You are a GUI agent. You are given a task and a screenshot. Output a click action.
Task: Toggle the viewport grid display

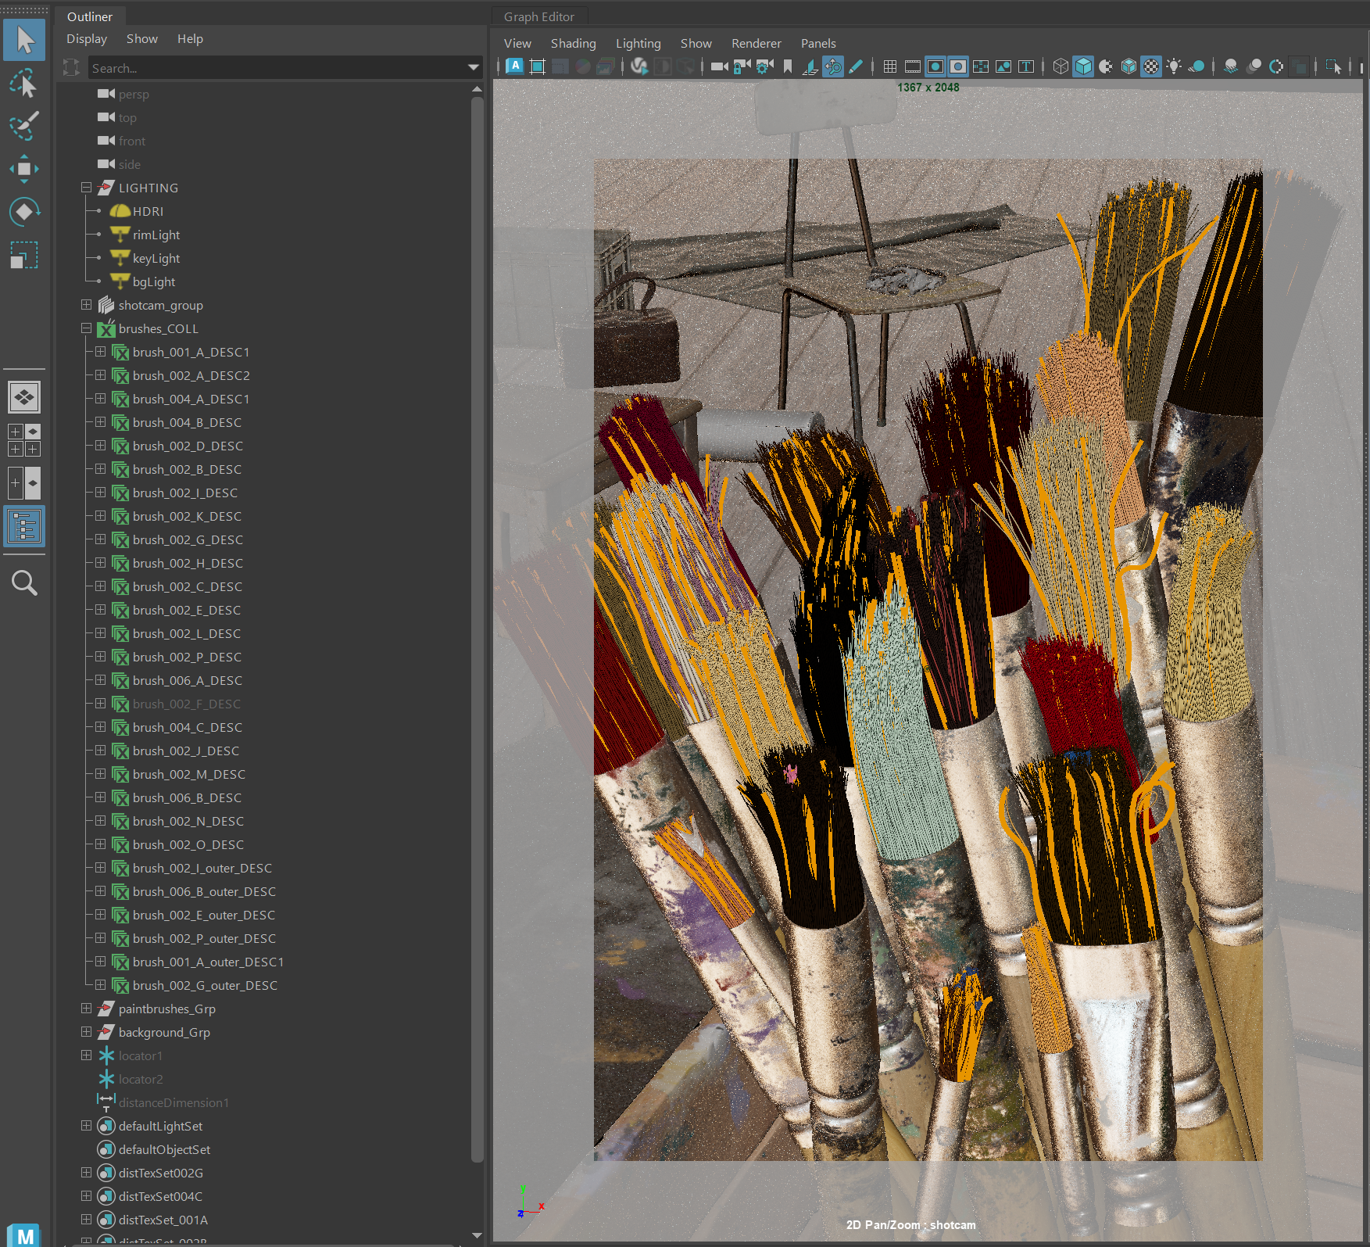click(889, 67)
